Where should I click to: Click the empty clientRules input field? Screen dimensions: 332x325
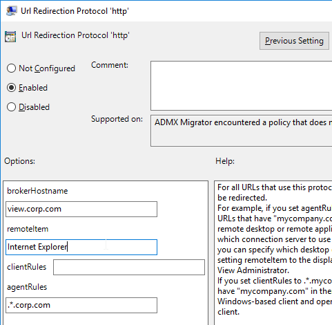click(129, 267)
